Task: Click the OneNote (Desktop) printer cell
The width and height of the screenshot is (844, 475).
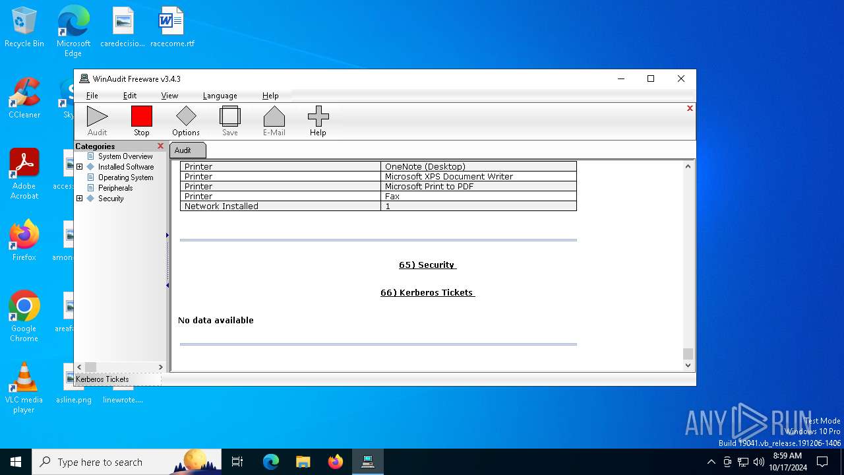Action: tap(479, 167)
